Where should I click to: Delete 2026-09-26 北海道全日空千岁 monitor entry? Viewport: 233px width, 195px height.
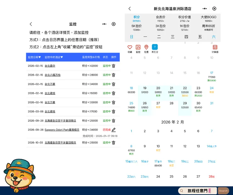click(x=114, y=121)
